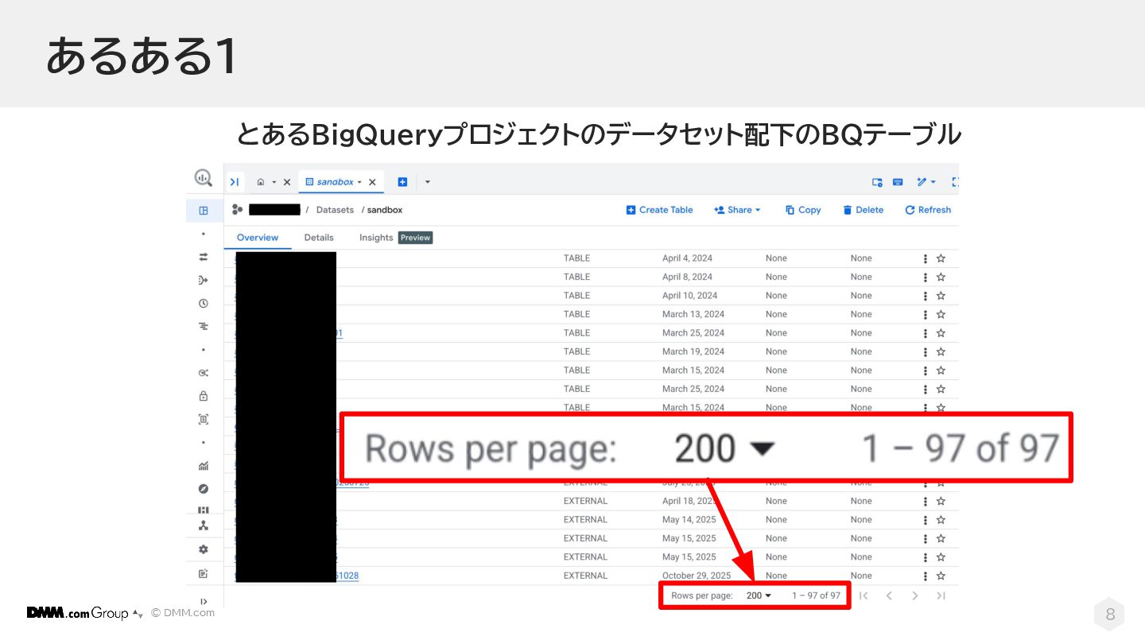Toggle full screen mode icon
Image resolution: width=1145 pixels, height=644 pixels.
click(x=955, y=182)
